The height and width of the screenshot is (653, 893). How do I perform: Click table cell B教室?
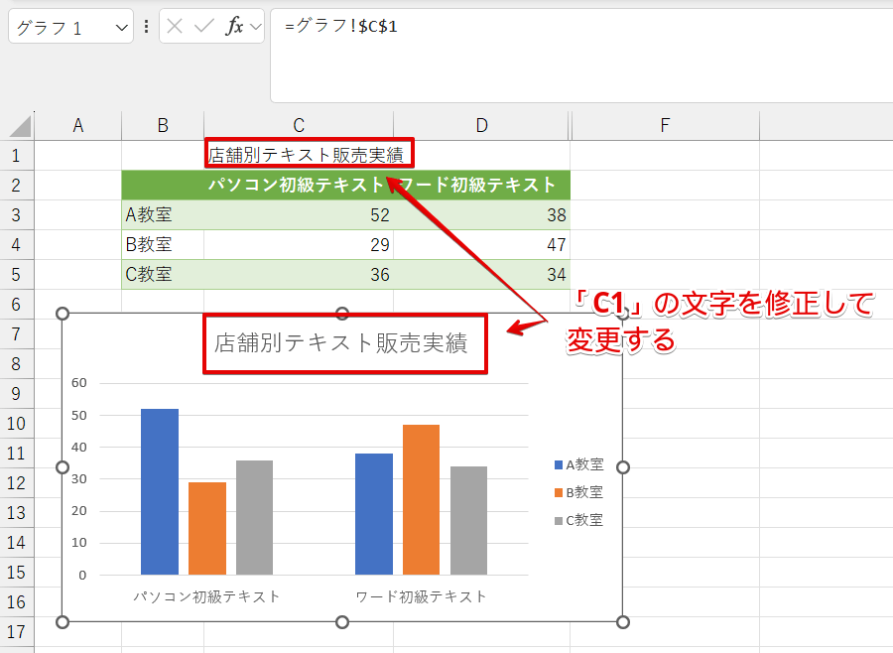click(163, 244)
